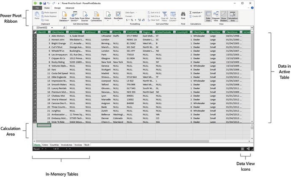The image size is (291, 177).
Task: Switch to the Advanced ribbon tab
Action: click(70, 8)
